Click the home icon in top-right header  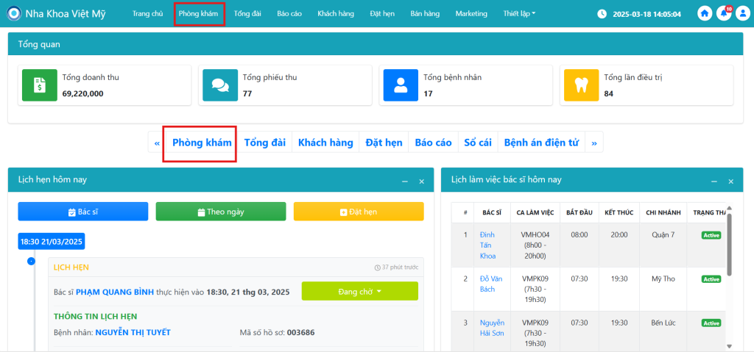(x=705, y=14)
